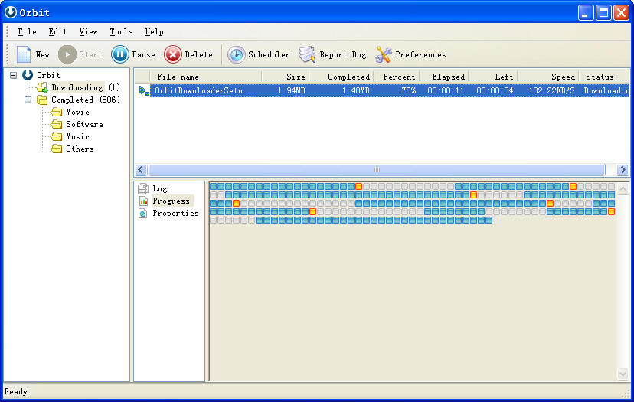Sort the list by Size column header
The height and width of the screenshot is (402, 634).
click(x=285, y=77)
